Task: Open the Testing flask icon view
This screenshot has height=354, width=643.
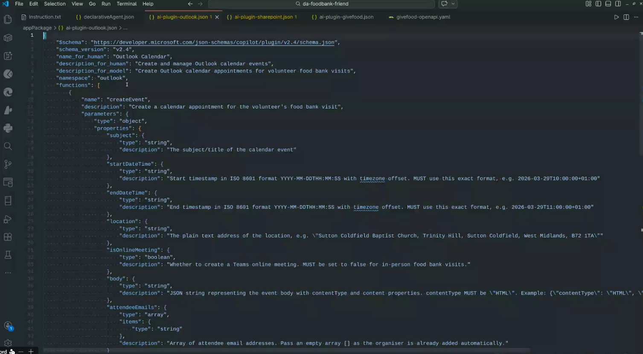Action: tap(8, 255)
